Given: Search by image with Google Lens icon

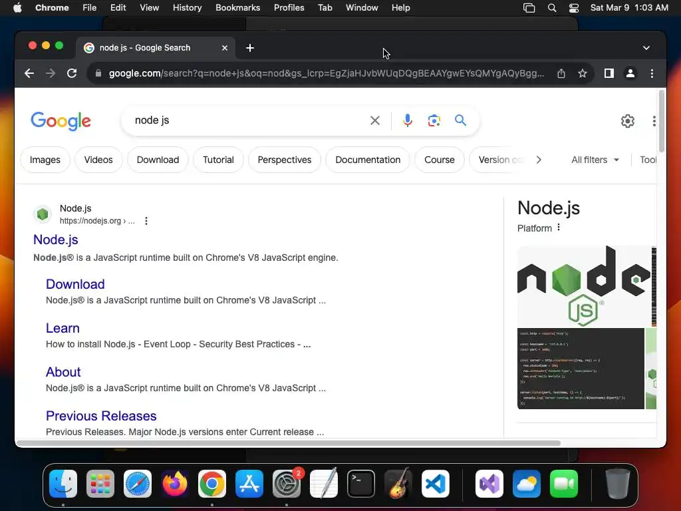Looking at the screenshot, I should pos(434,120).
